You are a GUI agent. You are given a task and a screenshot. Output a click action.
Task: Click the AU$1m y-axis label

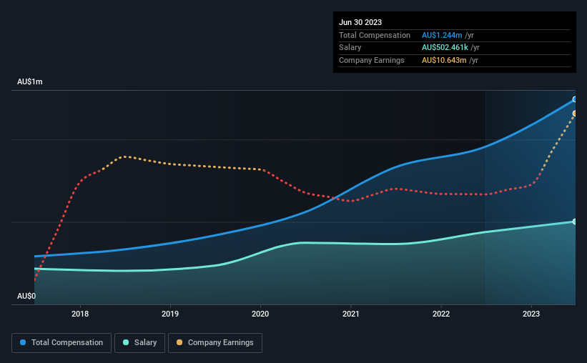[30, 82]
